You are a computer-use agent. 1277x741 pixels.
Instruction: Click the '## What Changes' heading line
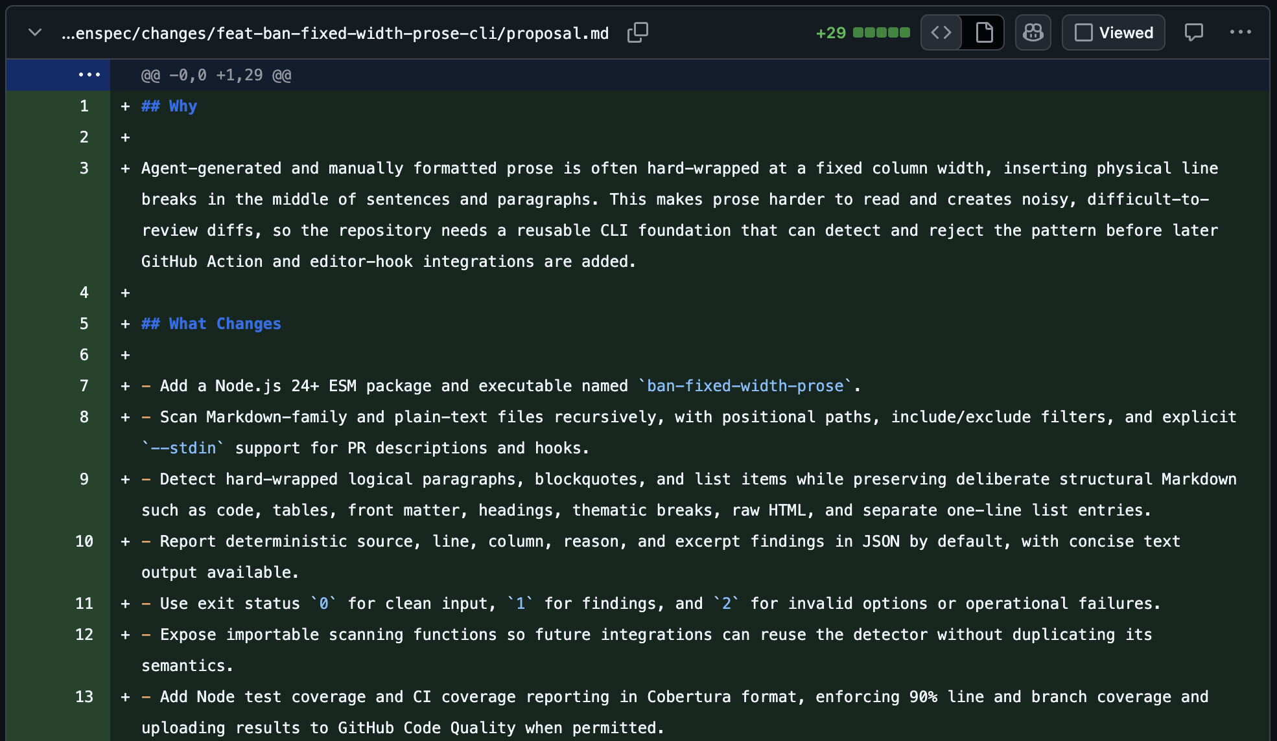click(211, 324)
